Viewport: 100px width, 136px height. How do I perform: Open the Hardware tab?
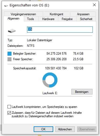pos(48,19)
